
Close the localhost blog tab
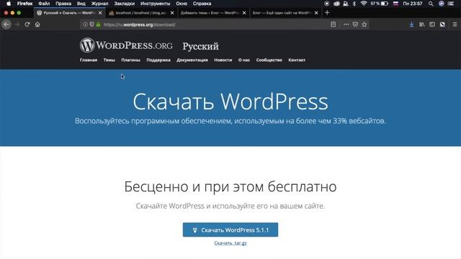click(172, 13)
